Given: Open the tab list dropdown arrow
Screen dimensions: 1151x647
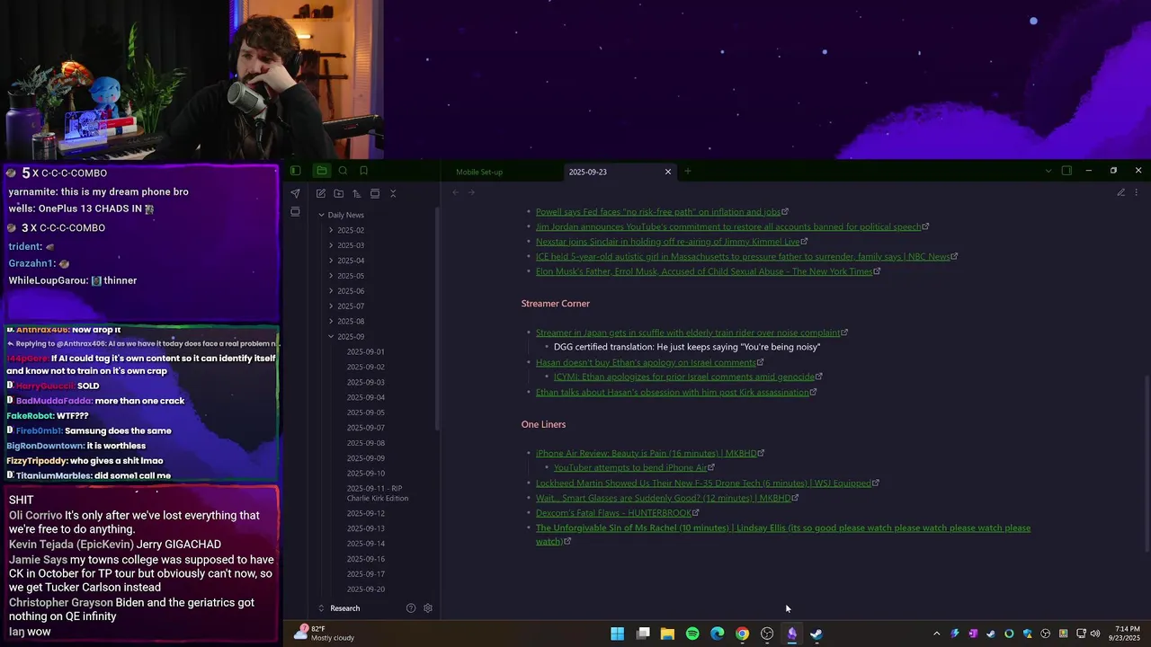Looking at the screenshot, I should 1048,171.
